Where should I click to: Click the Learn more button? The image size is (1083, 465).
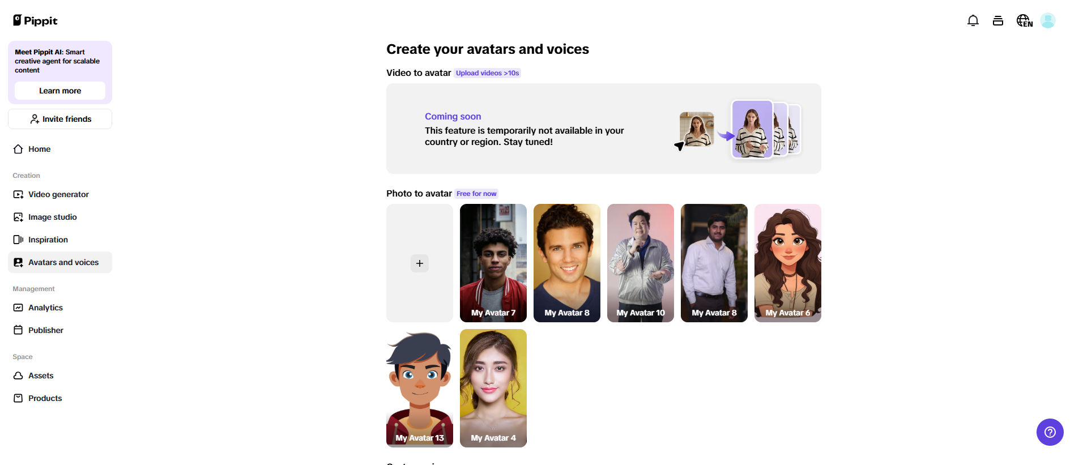pos(59,91)
